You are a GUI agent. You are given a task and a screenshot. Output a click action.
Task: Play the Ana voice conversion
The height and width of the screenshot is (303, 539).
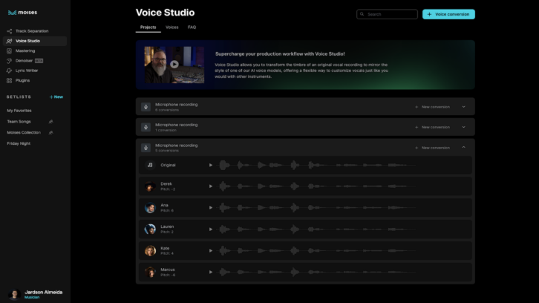(211, 208)
